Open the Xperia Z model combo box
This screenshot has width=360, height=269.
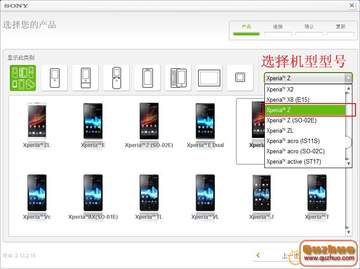pos(308,78)
